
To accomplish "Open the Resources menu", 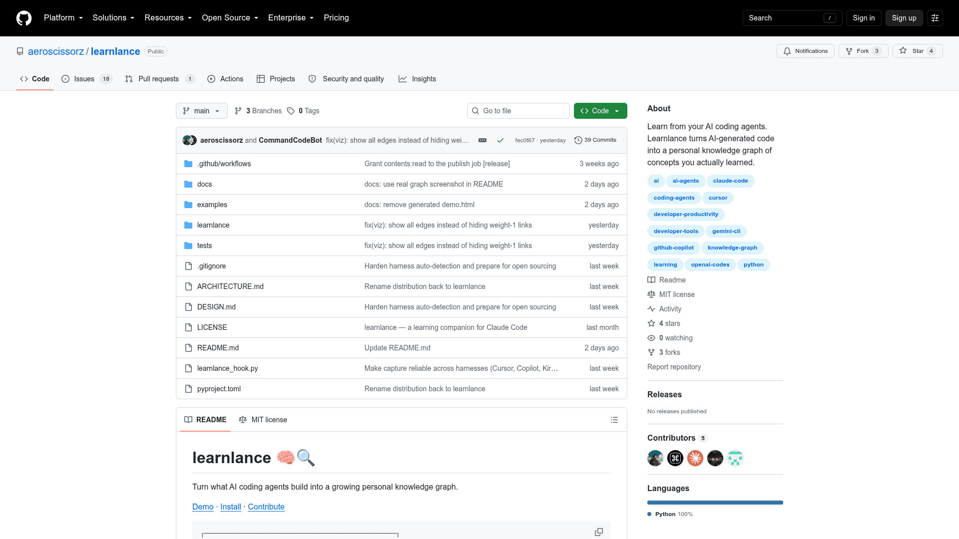I will (x=168, y=18).
